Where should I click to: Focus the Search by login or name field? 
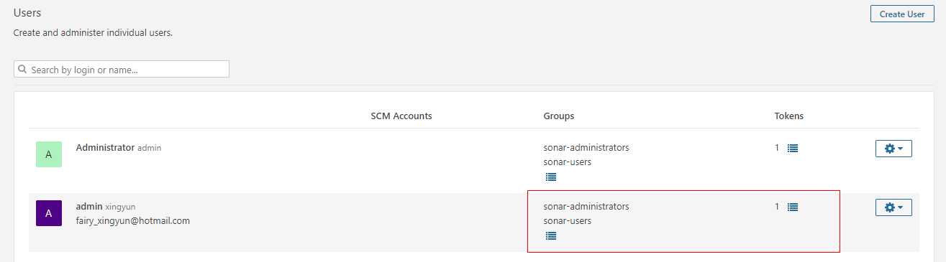pyautogui.click(x=122, y=69)
